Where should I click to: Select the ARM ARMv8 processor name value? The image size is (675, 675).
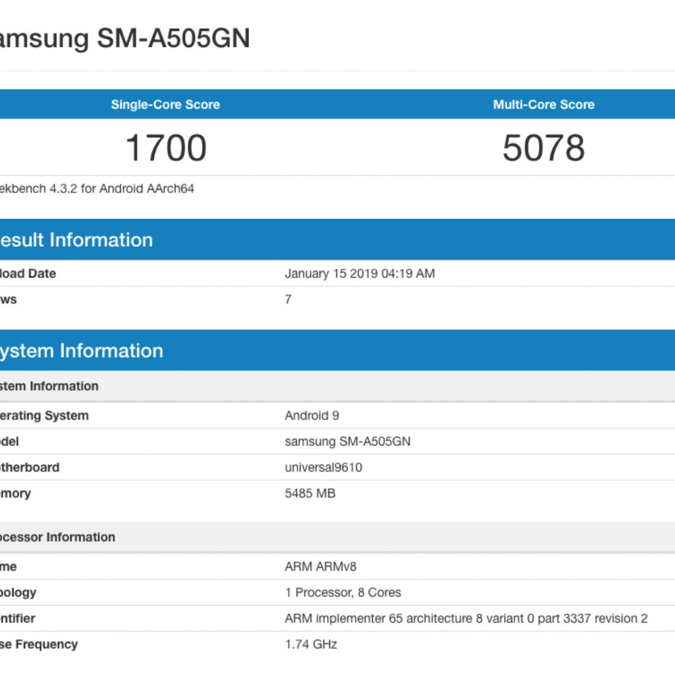(320, 567)
